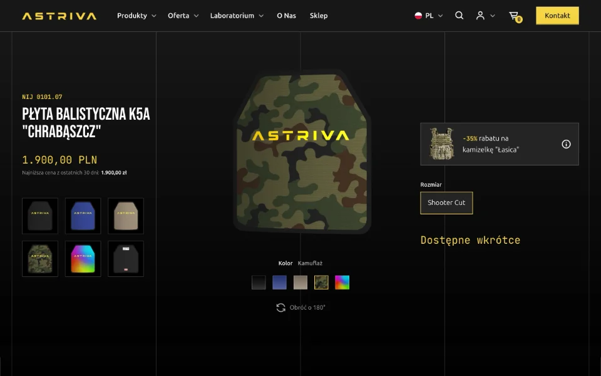
Task: Open the plate back side thumbnail
Action: [126, 259]
